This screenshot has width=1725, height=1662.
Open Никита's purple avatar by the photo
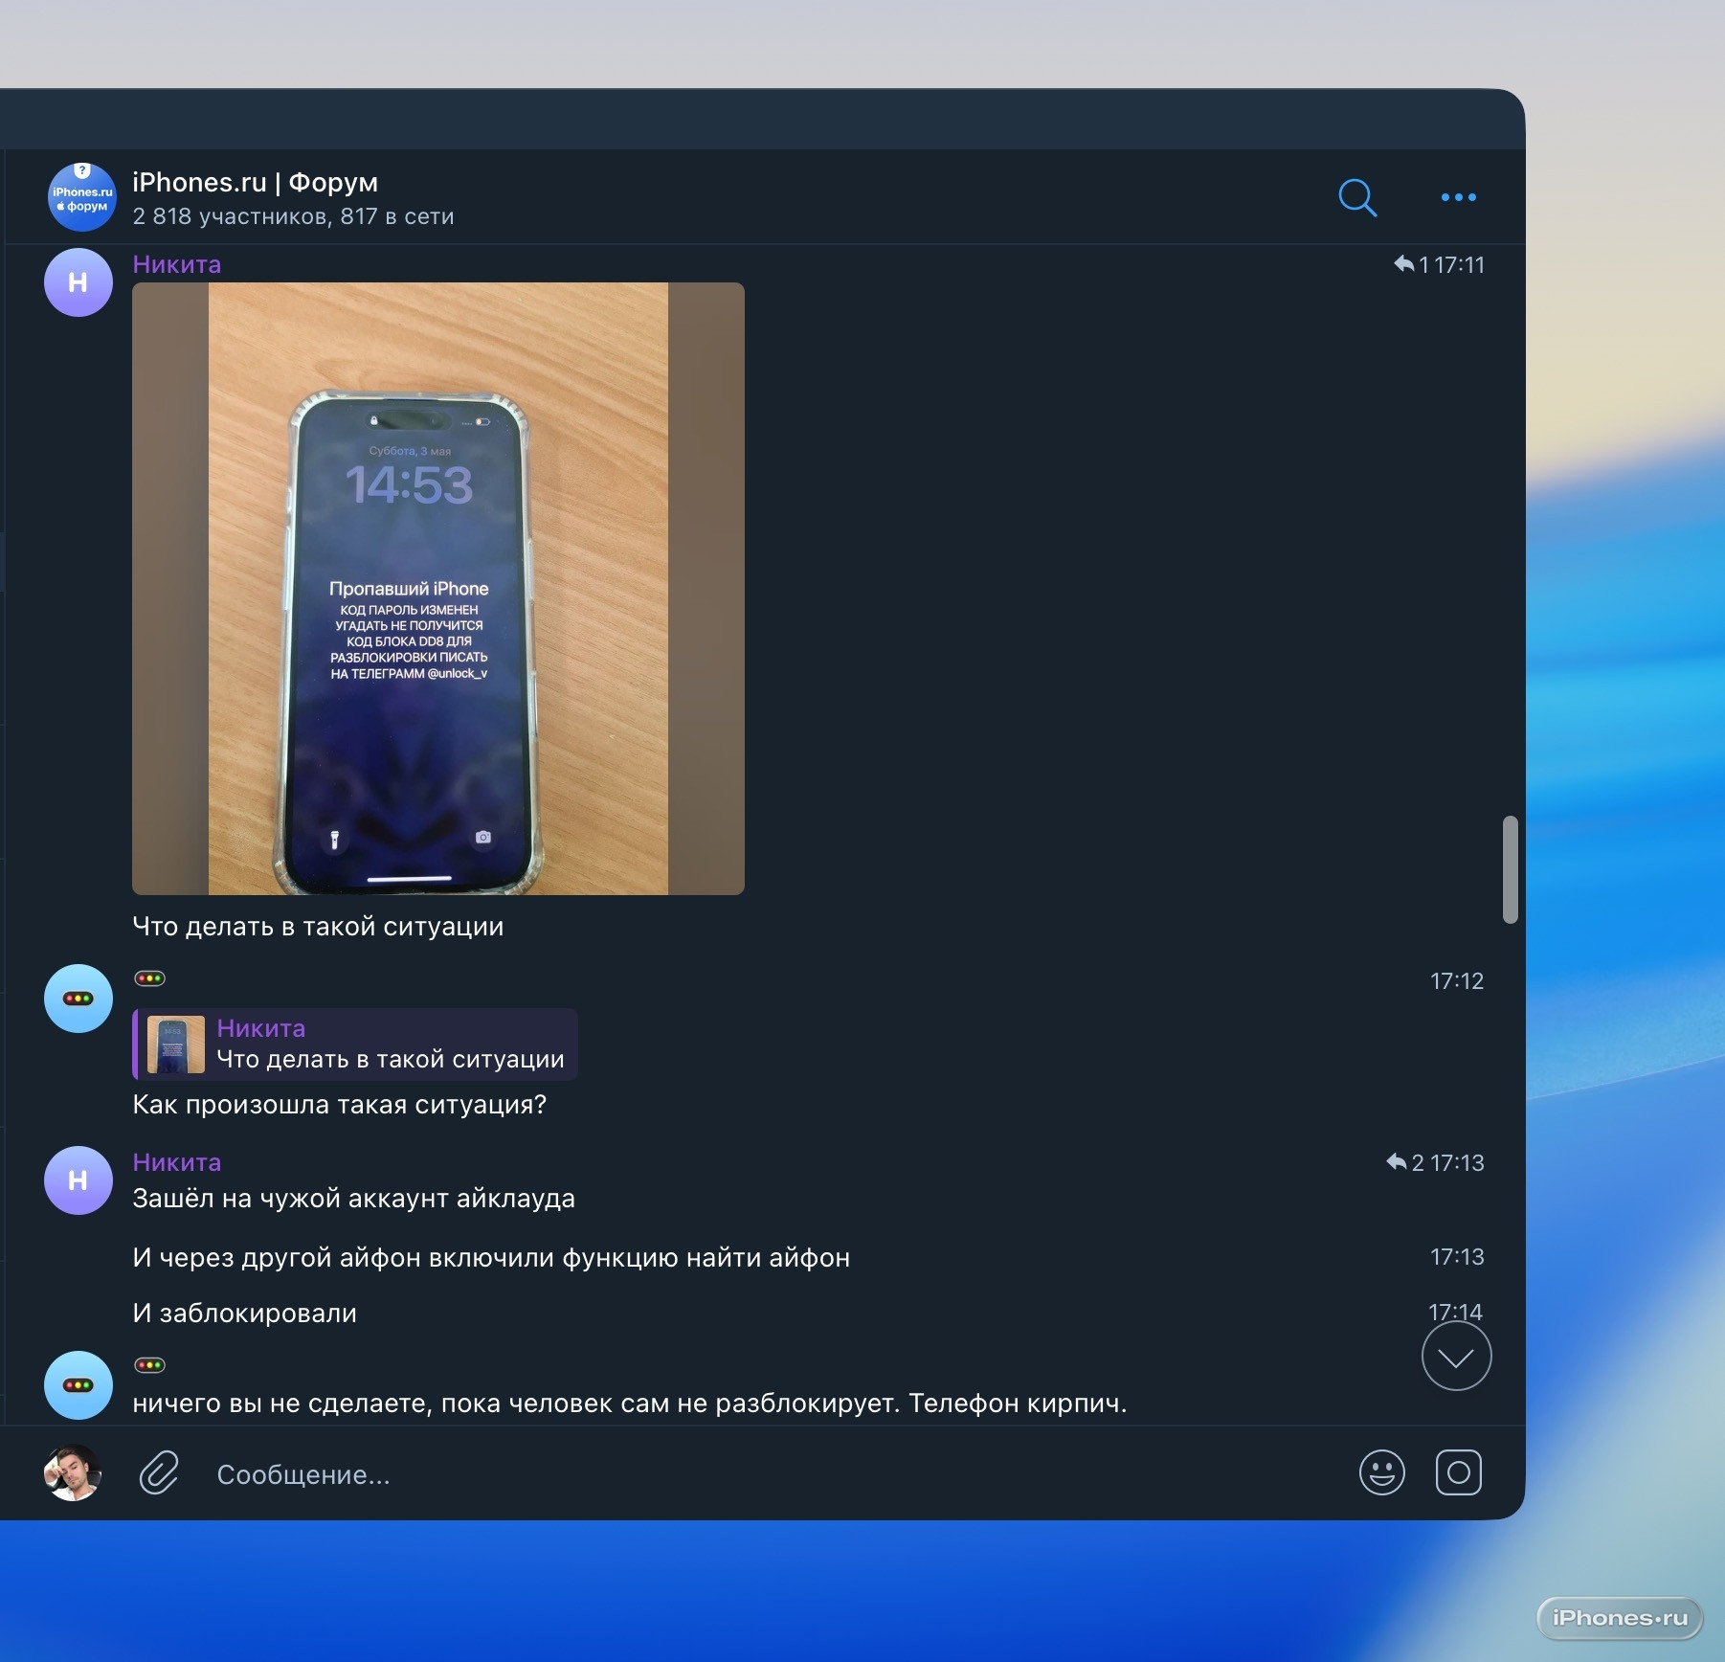[78, 282]
